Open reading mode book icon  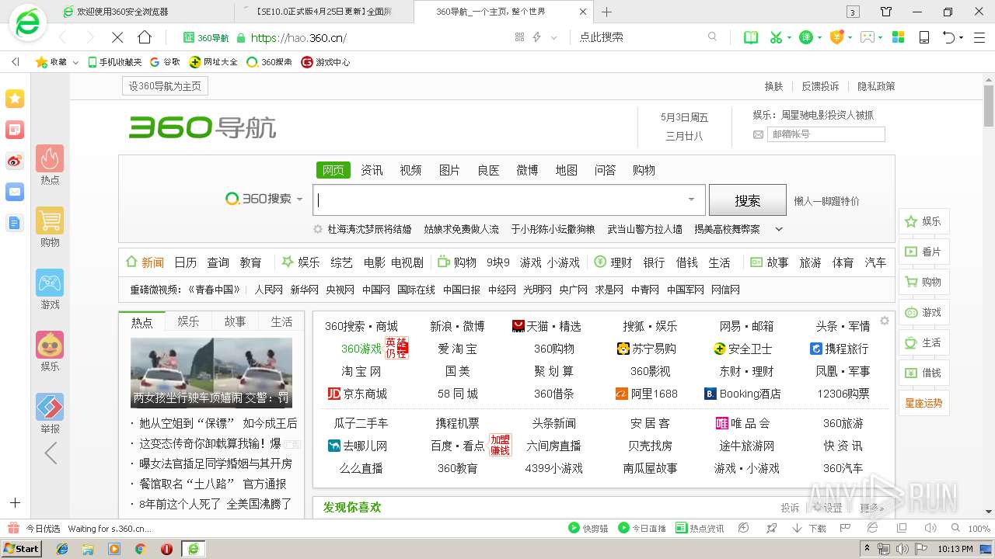(750, 37)
